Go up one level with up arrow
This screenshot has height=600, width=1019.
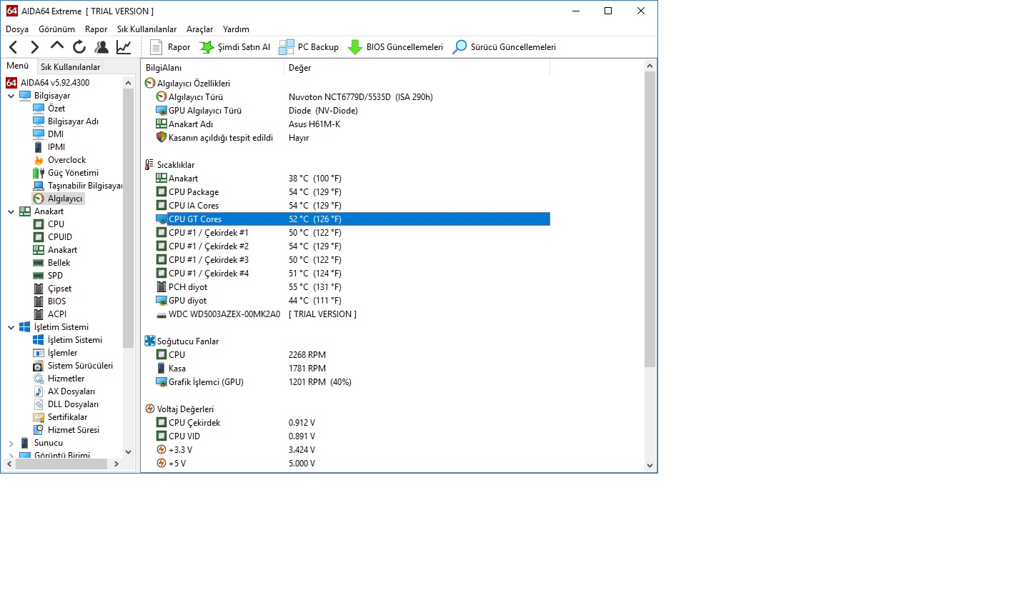[x=57, y=46]
